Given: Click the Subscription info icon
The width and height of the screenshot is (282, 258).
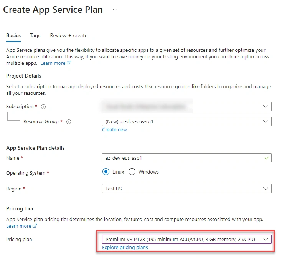Looking at the screenshot, I should tap(43, 107).
